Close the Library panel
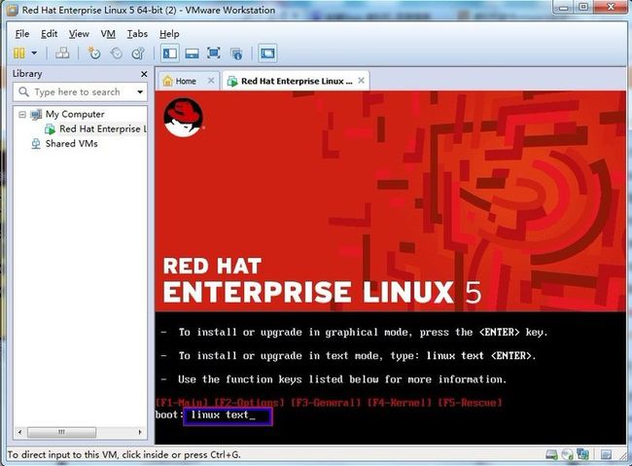Screen dimensions: 632x466 [144, 74]
